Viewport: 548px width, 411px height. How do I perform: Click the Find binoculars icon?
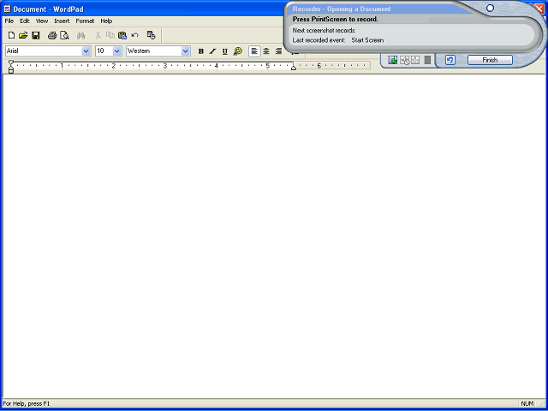click(81, 35)
